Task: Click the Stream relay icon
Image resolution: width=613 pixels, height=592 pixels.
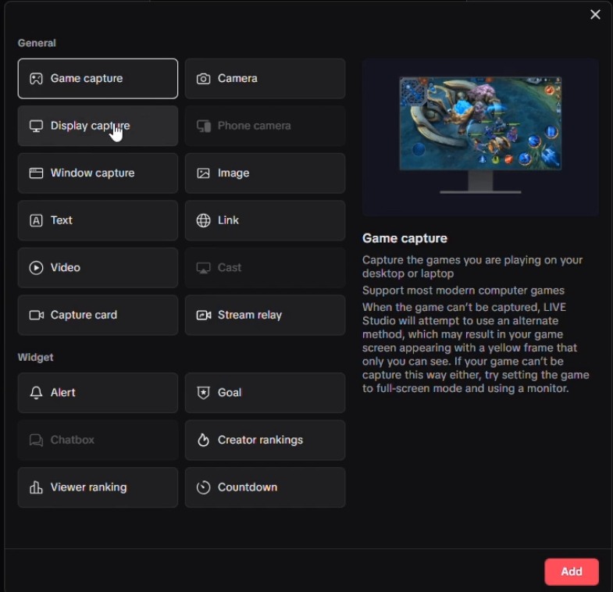Action: point(204,316)
